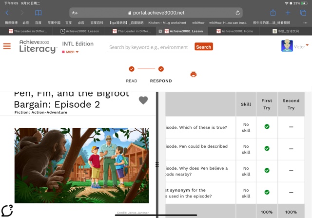
Task: Switch to the inactive Achieve3000: Lesson tab
Action: [80, 31]
